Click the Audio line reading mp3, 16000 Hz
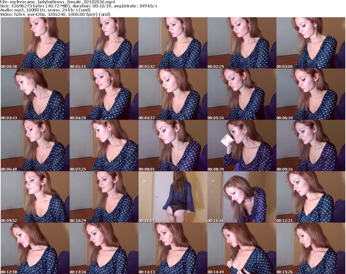 pos(45,10)
